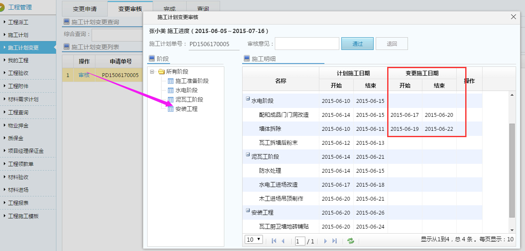Collapse the 所有阶段 tree node

(152, 72)
